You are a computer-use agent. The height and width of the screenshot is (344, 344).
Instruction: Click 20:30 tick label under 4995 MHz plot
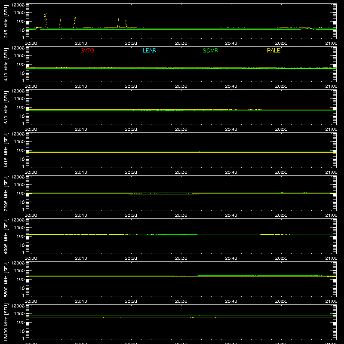click(x=181, y=258)
